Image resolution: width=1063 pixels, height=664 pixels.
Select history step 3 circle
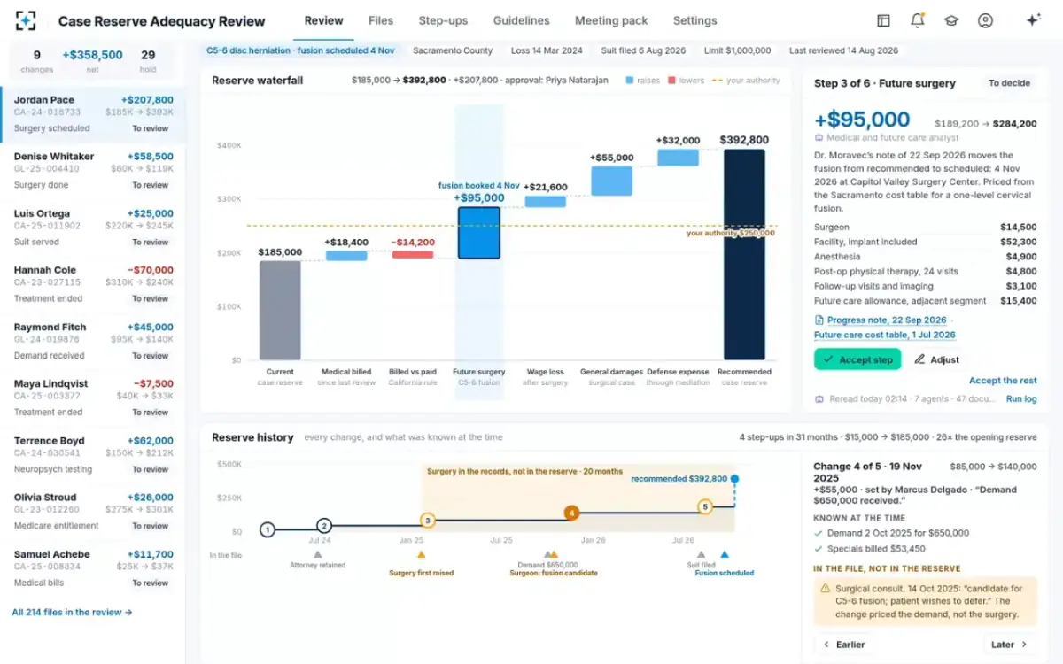pos(428,521)
